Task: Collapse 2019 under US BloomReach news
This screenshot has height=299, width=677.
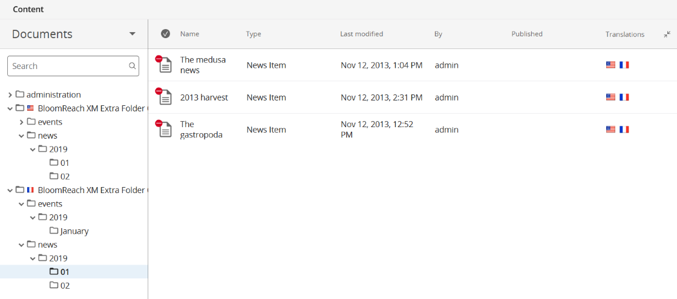Action: [33, 149]
